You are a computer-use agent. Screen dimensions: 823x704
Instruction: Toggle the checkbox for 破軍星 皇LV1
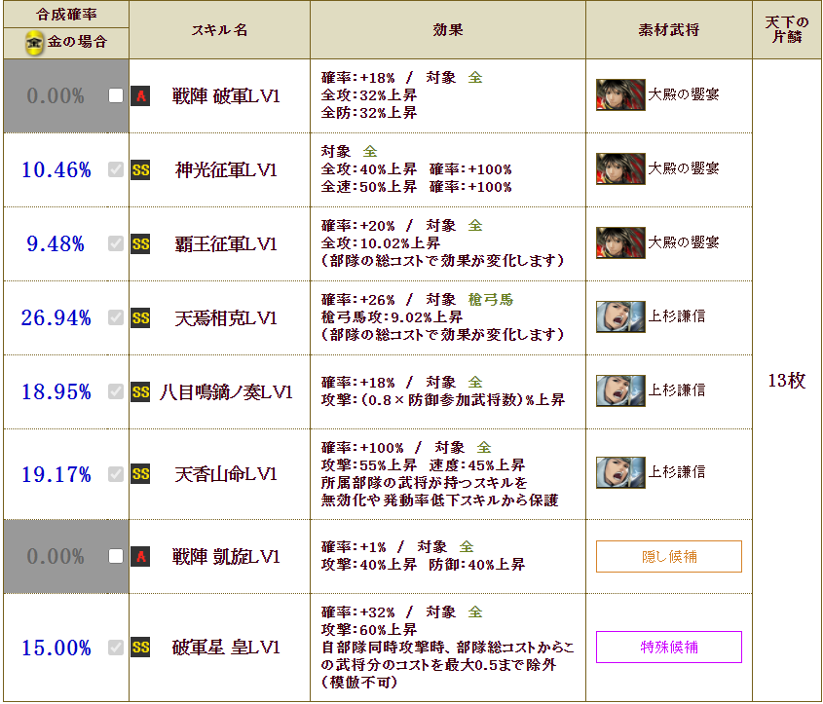pyautogui.click(x=116, y=648)
